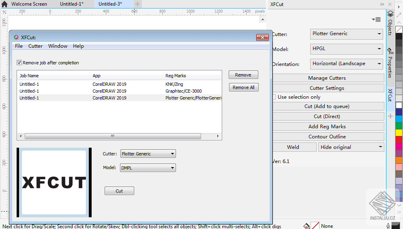
Task: Open XFCut docker options menu icon
Action: pos(376,19)
